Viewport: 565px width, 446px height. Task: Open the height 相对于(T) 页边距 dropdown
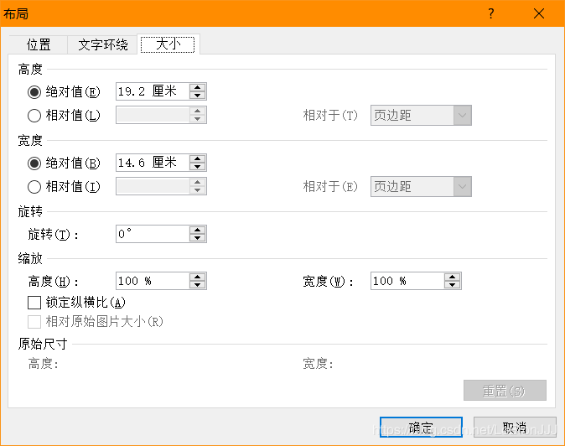tap(421, 116)
